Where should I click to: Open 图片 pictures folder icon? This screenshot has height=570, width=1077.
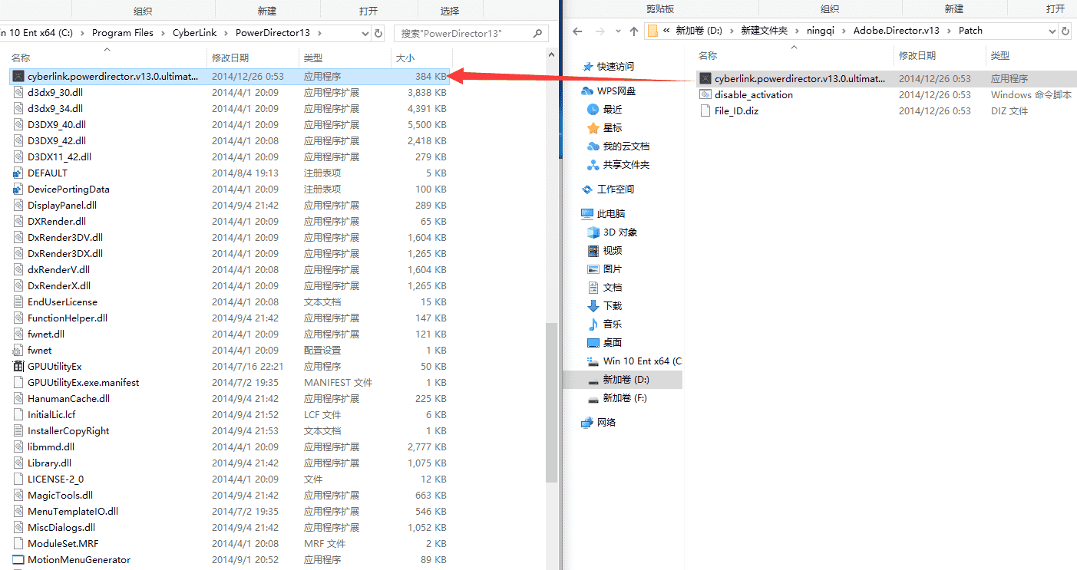click(x=593, y=269)
